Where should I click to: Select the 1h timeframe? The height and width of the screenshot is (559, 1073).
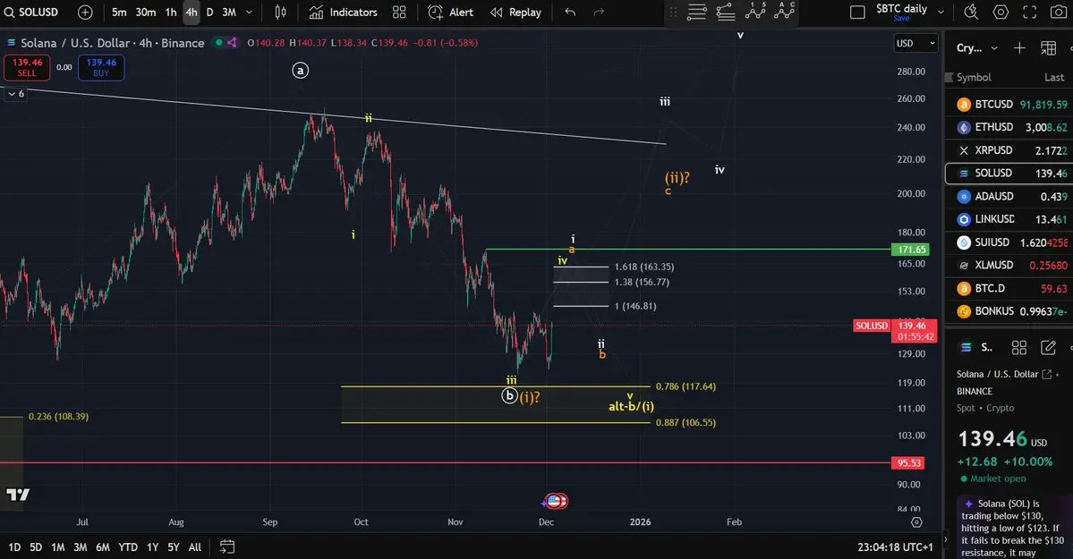click(x=170, y=13)
